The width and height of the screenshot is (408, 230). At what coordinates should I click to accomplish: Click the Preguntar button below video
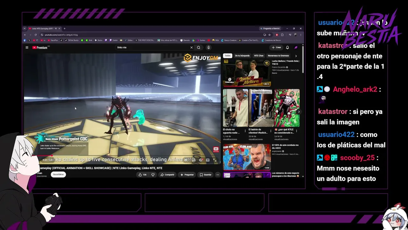coord(187,175)
